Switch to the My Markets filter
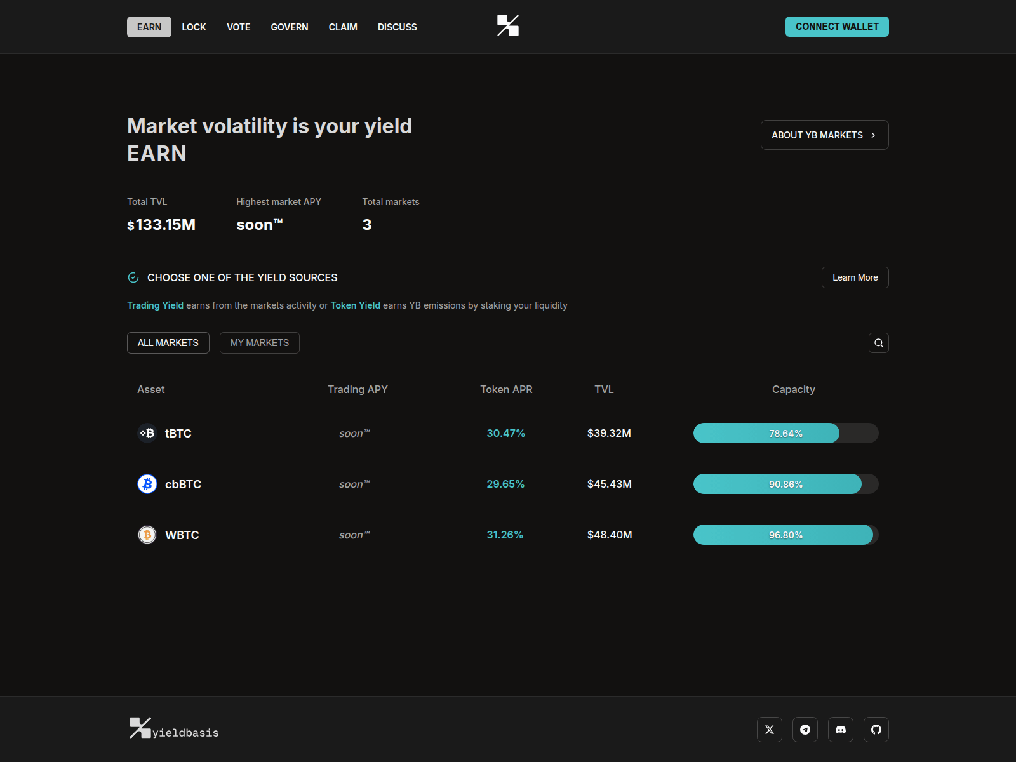 259,343
